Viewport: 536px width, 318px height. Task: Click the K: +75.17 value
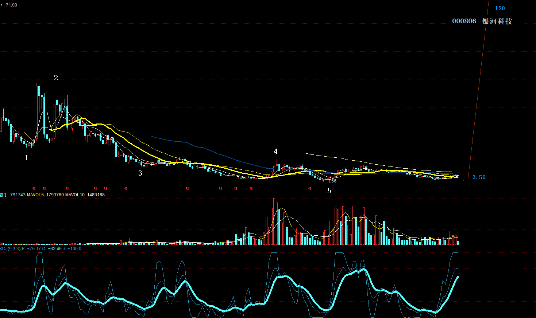pyautogui.click(x=31, y=249)
